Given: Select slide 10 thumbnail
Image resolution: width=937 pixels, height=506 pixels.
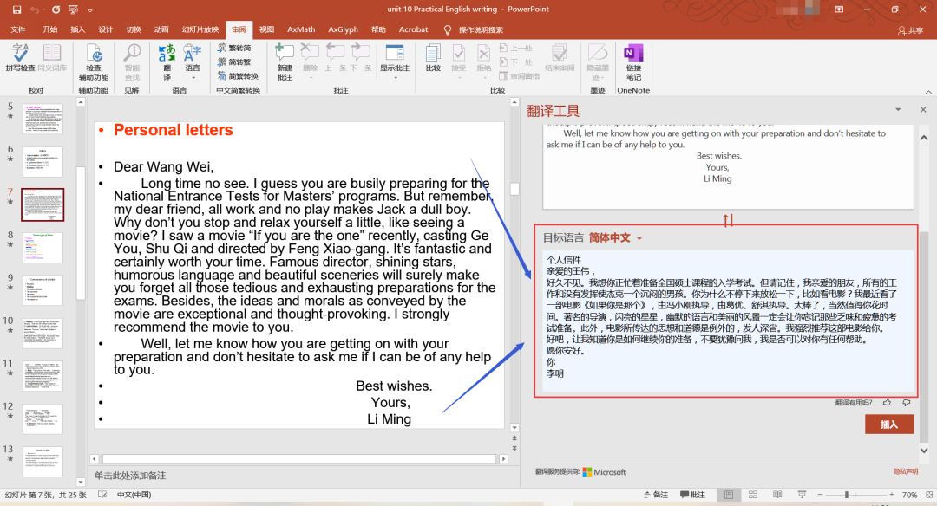Looking at the screenshot, I should pos(43,333).
